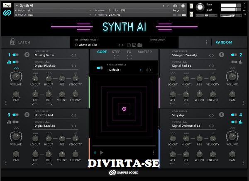Open core 1 options dots menu
The image size is (249, 181).
pyautogui.click(x=6, y=103)
